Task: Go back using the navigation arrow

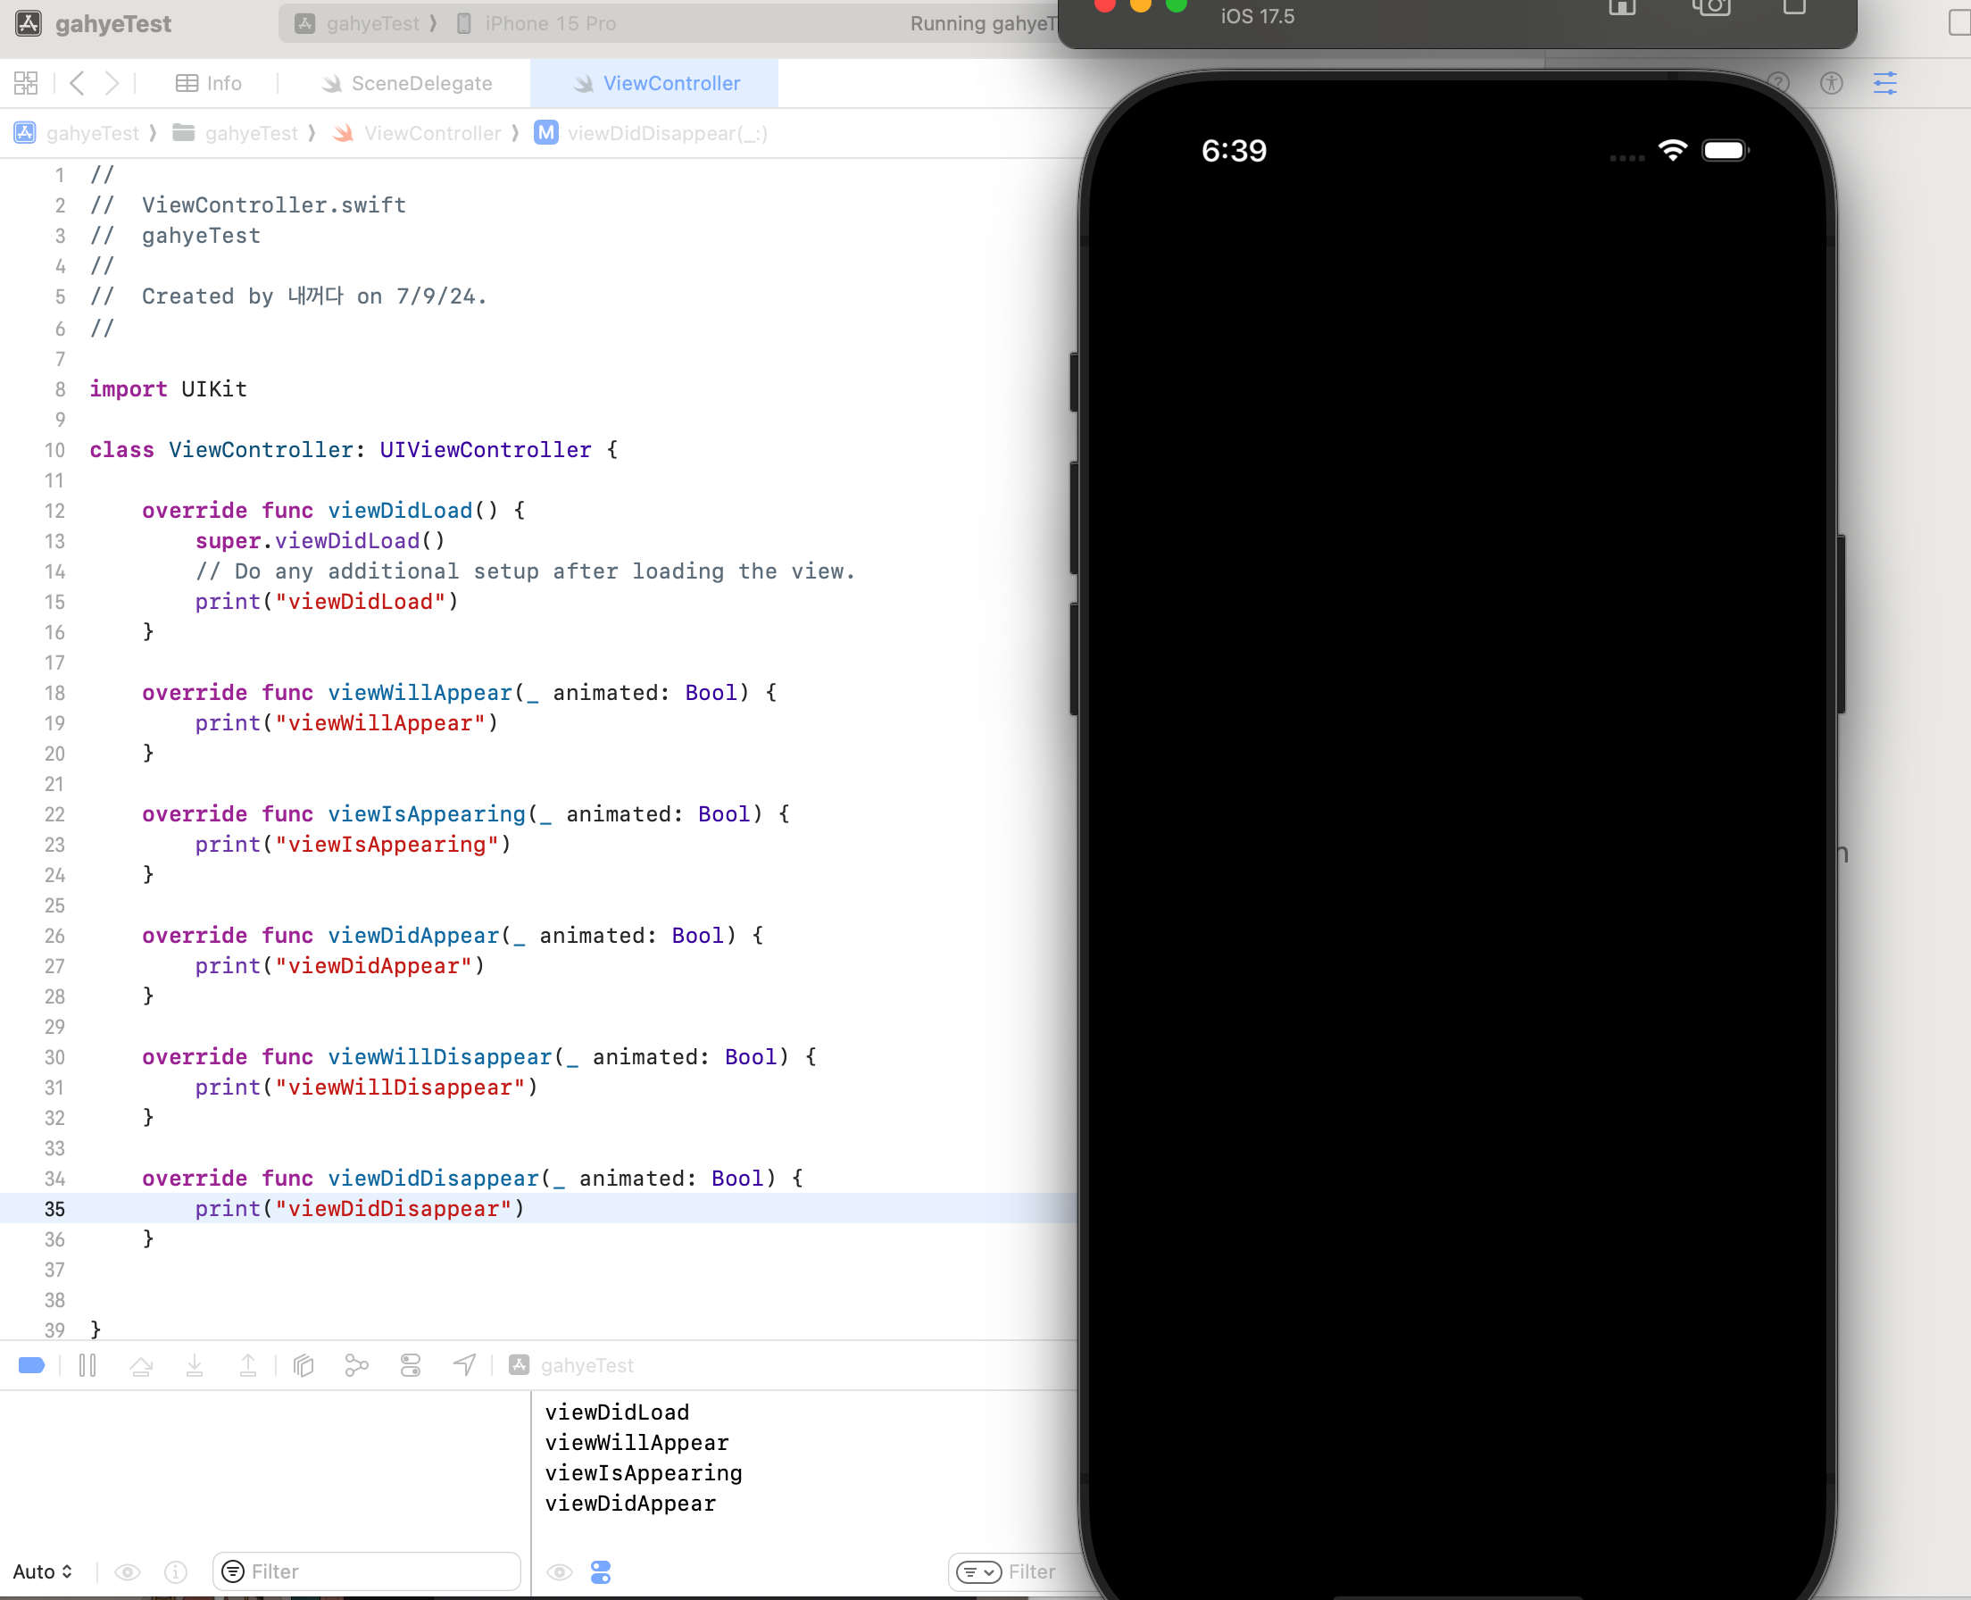Action: (x=78, y=83)
